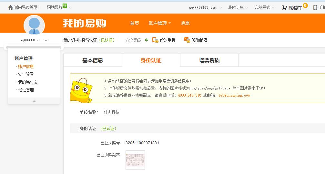Click the home icon beside 返回易购首页
The height and width of the screenshot is (174, 325).
coord(11,8)
